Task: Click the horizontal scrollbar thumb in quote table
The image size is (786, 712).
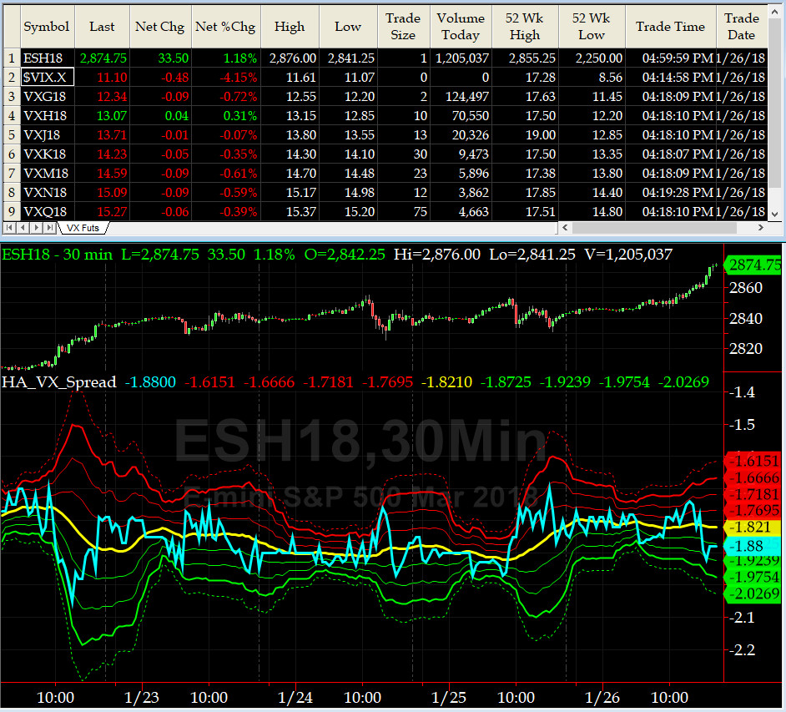Action: pyautogui.click(x=654, y=228)
